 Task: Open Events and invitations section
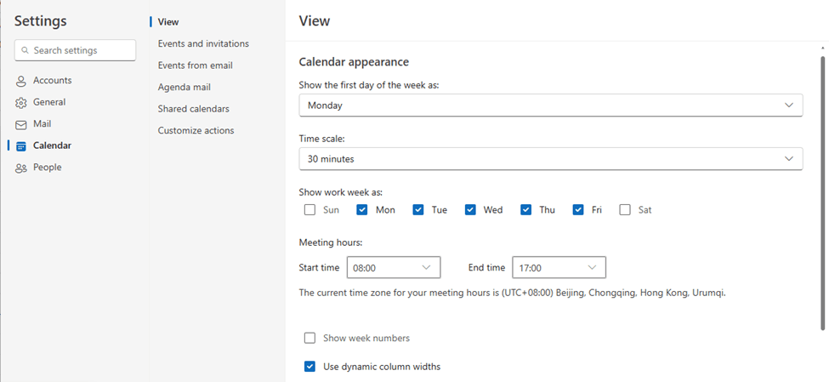tap(203, 44)
